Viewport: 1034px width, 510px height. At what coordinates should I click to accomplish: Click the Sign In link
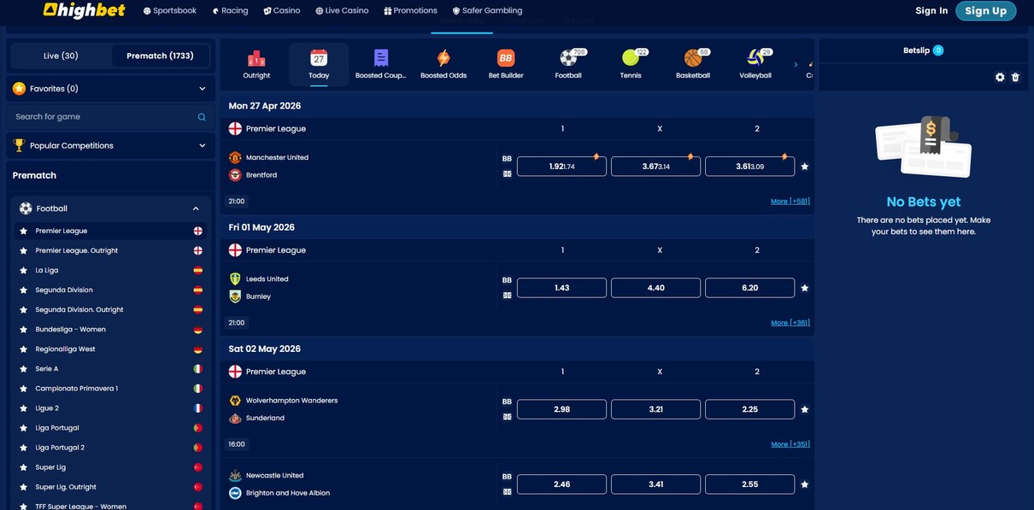[931, 11]
